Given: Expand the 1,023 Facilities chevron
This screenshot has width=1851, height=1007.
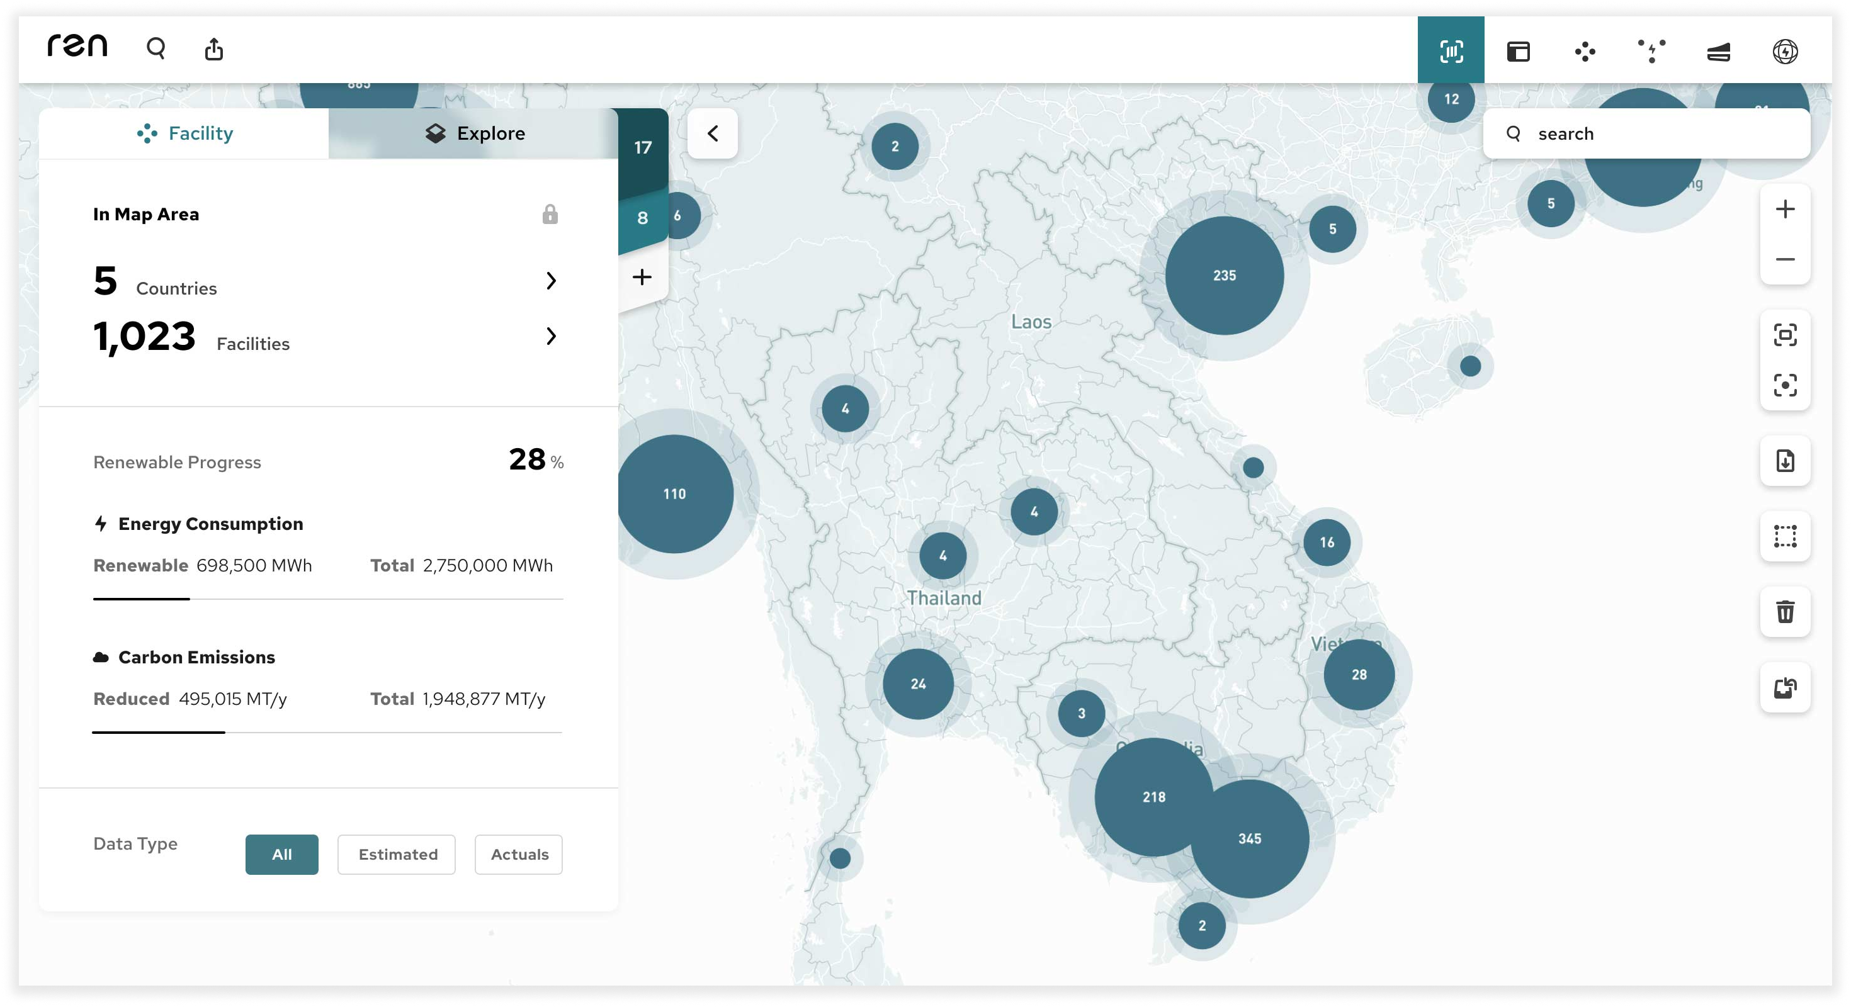Looking at the screenshot, I should point(550,335).
